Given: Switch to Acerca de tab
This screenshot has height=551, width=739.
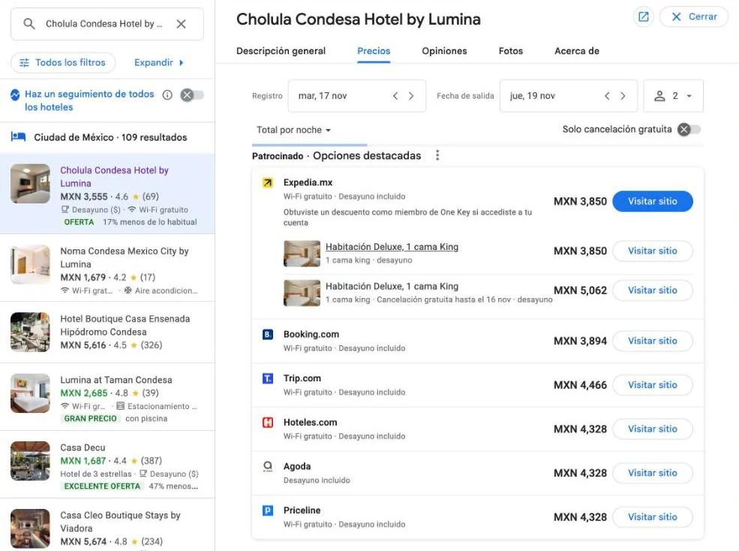Looking at the screenshot, I should tap(577, 51).
